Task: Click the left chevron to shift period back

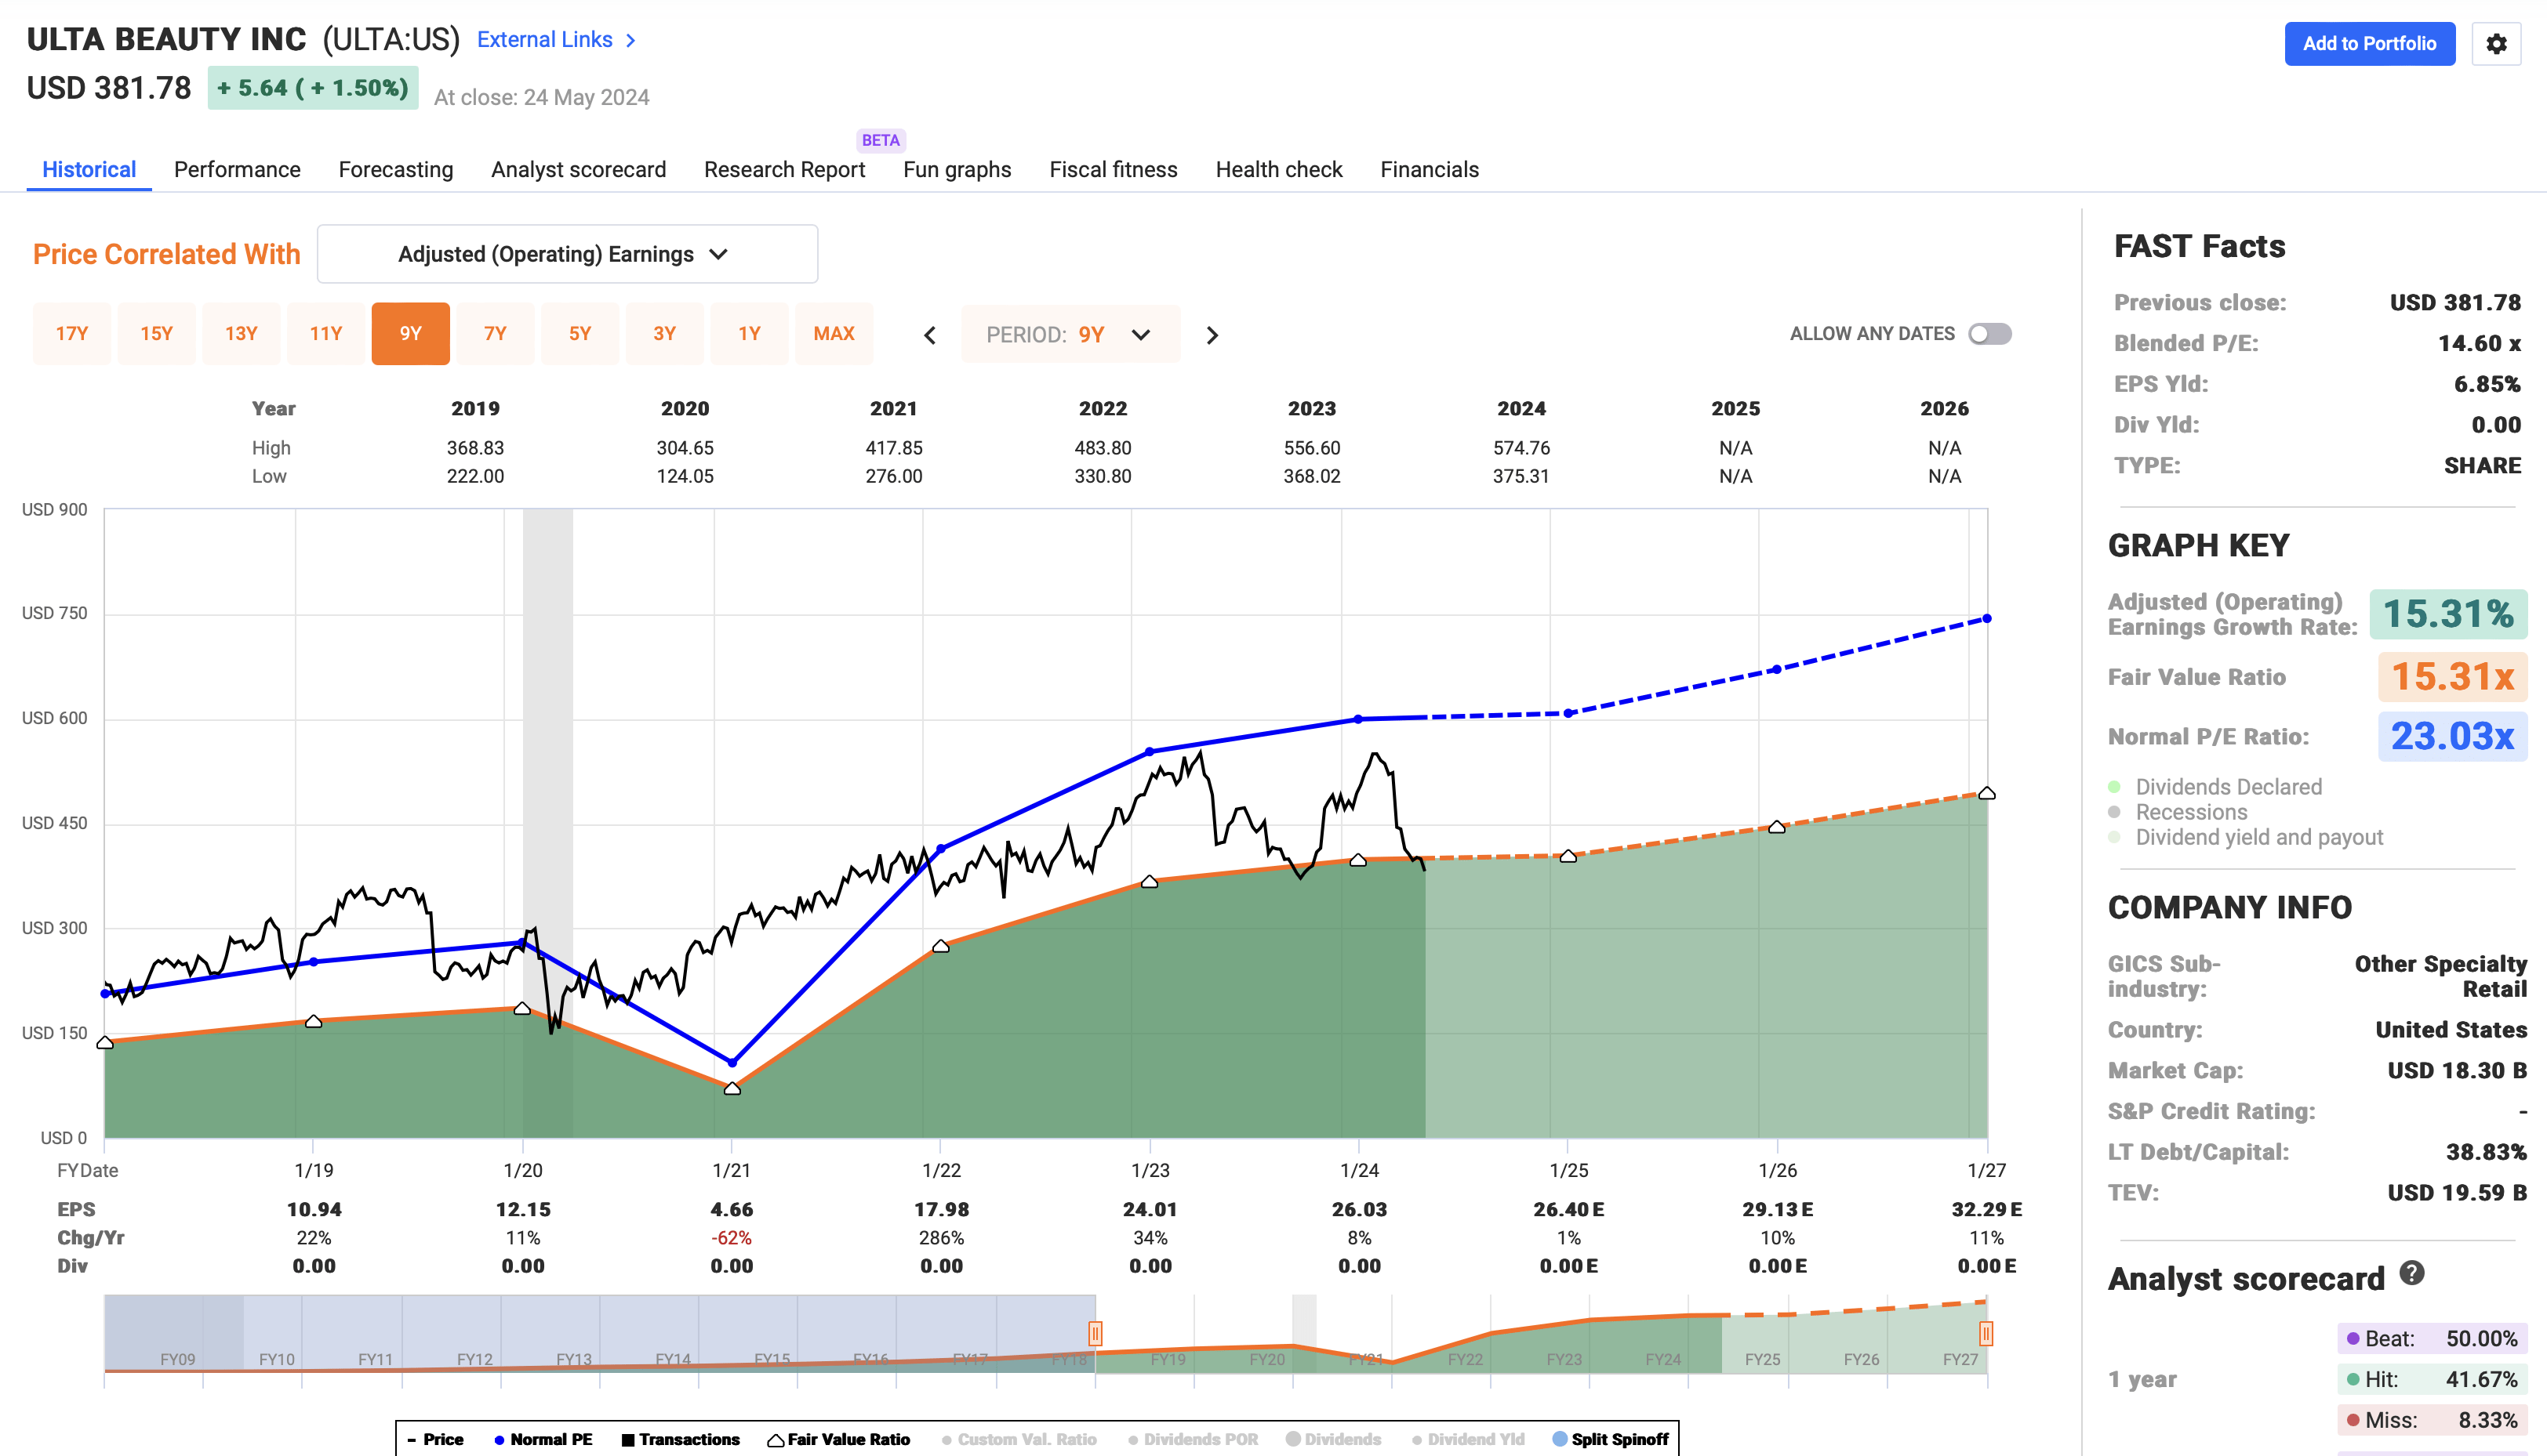Action: 929,335
